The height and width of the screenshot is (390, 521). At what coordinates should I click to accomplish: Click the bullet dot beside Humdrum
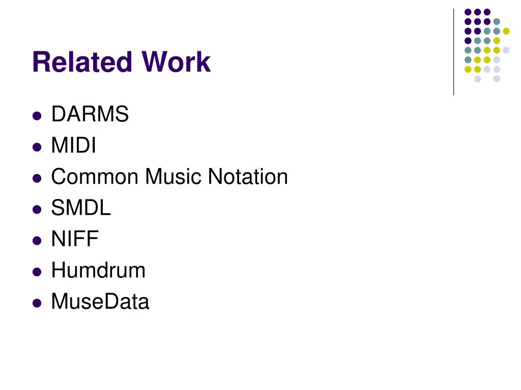tap(37, 272)
